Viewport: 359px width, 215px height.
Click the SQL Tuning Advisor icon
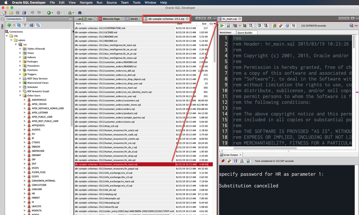pyautogui.click(x=251, y=26)
